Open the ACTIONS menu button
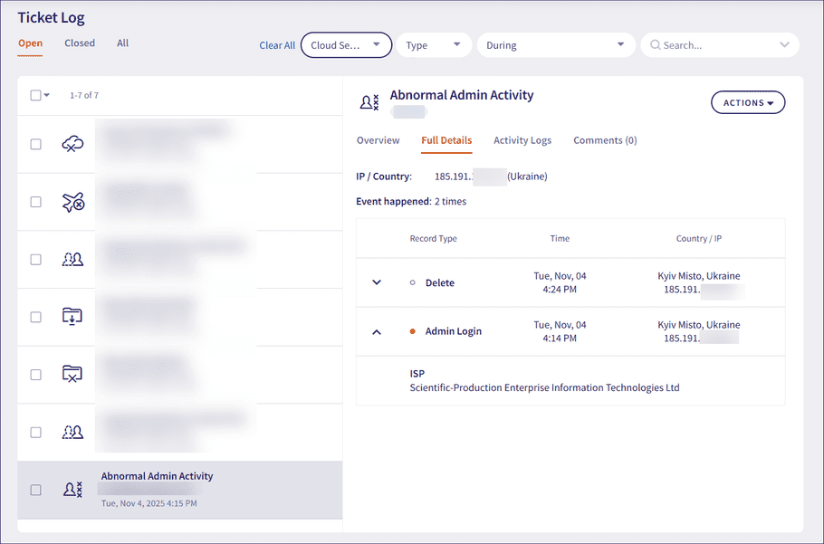824x544 pixels. tap(748, 102)
